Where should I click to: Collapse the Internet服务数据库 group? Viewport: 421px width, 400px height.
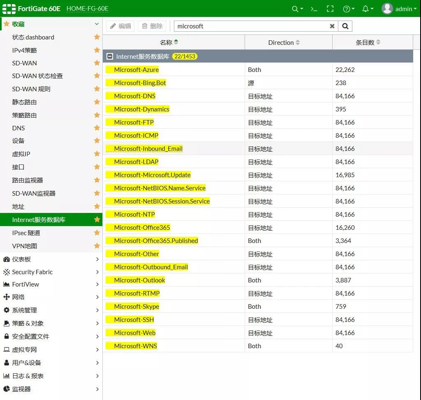coord(109,56)
